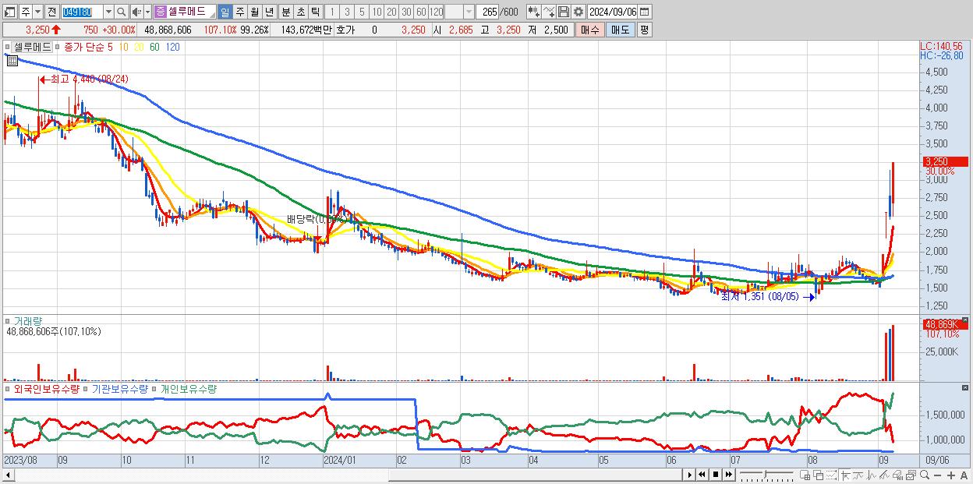Viewport: 973px width, 484px height.
Task: Click the chart line tool icon beside save
Action: tap(549, 12)
